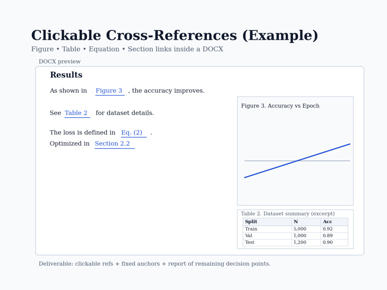Select the Val row 1,000 cell

click(x=306, y=236)
